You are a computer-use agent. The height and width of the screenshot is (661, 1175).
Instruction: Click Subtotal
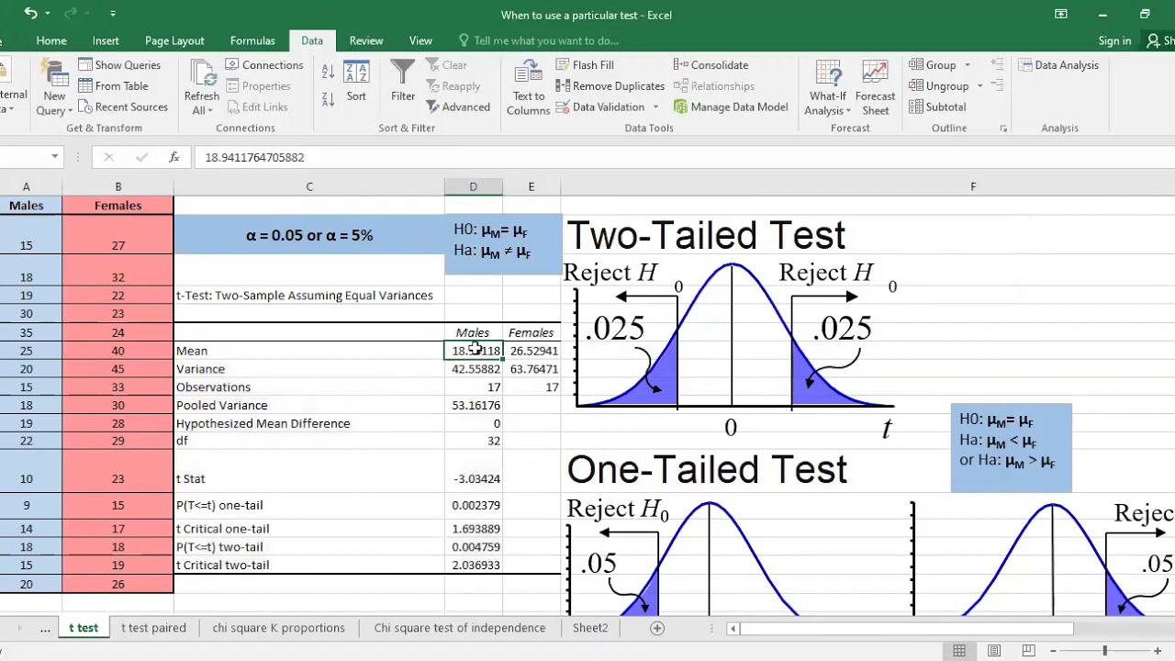pos(937,107)
